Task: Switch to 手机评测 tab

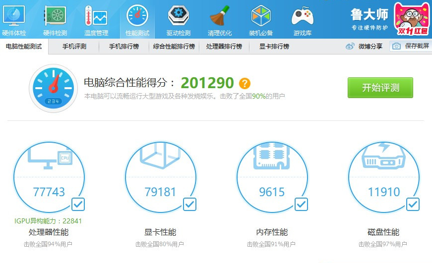Action: (74, 47)
